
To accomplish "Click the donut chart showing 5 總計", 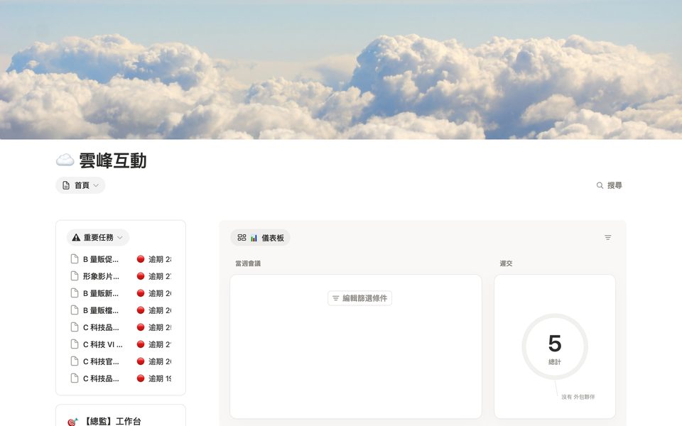I will (x=555, y=346).
